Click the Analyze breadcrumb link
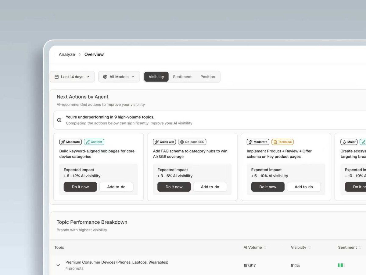The height and width of the screenshot is (275, 366). point(67,54)
